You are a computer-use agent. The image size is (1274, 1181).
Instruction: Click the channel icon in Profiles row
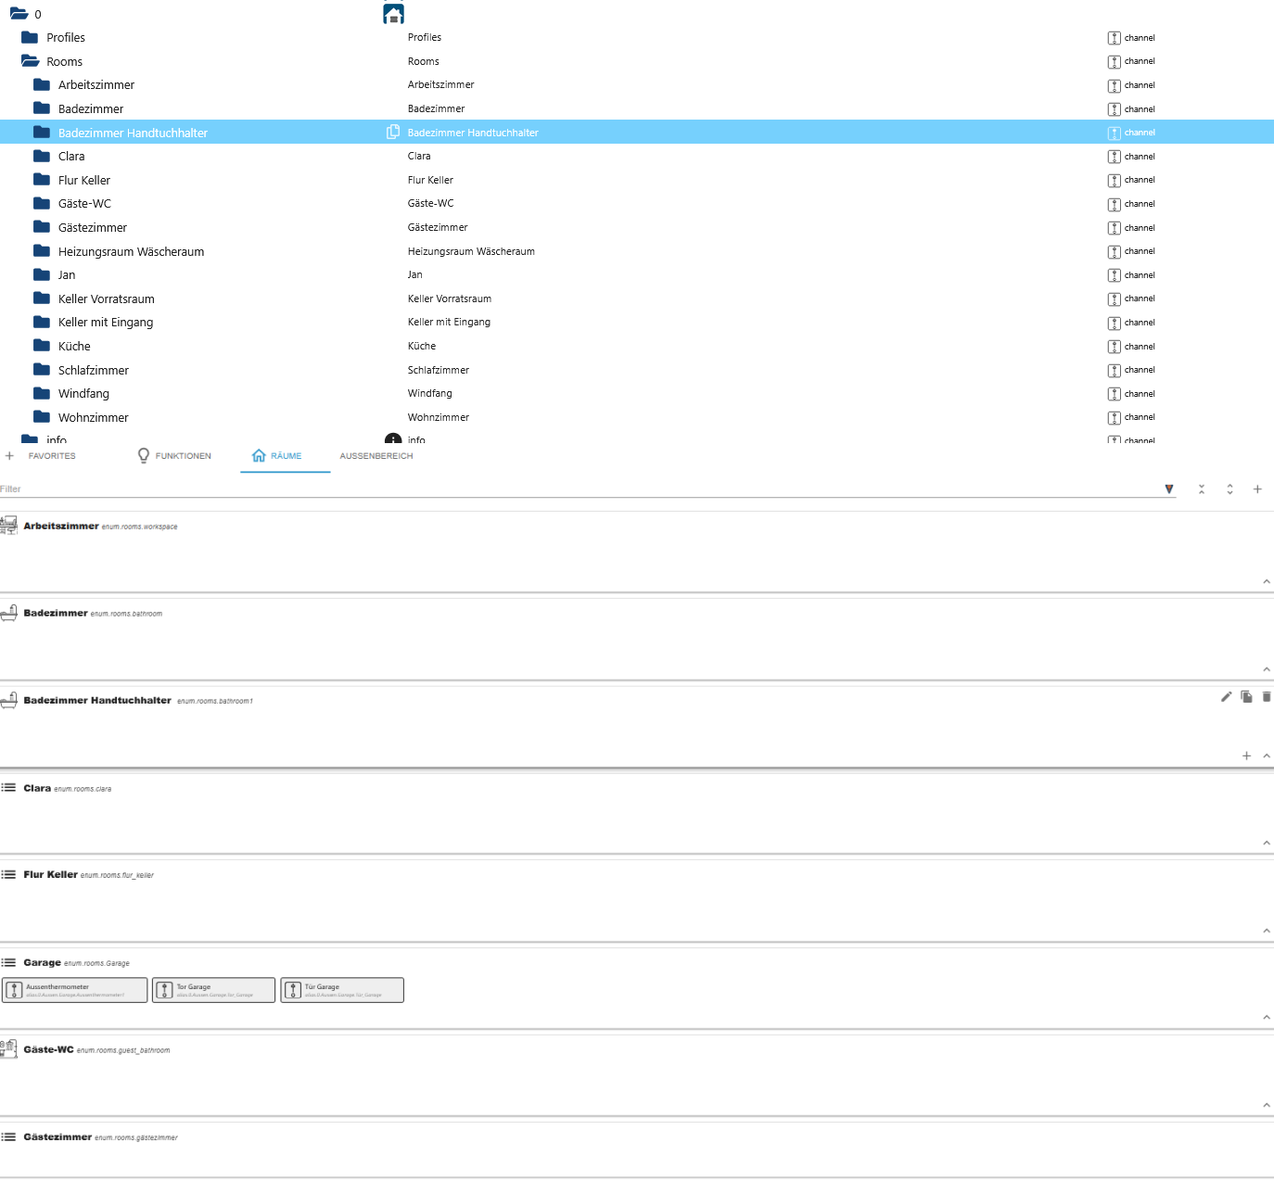coord(1115,38)
